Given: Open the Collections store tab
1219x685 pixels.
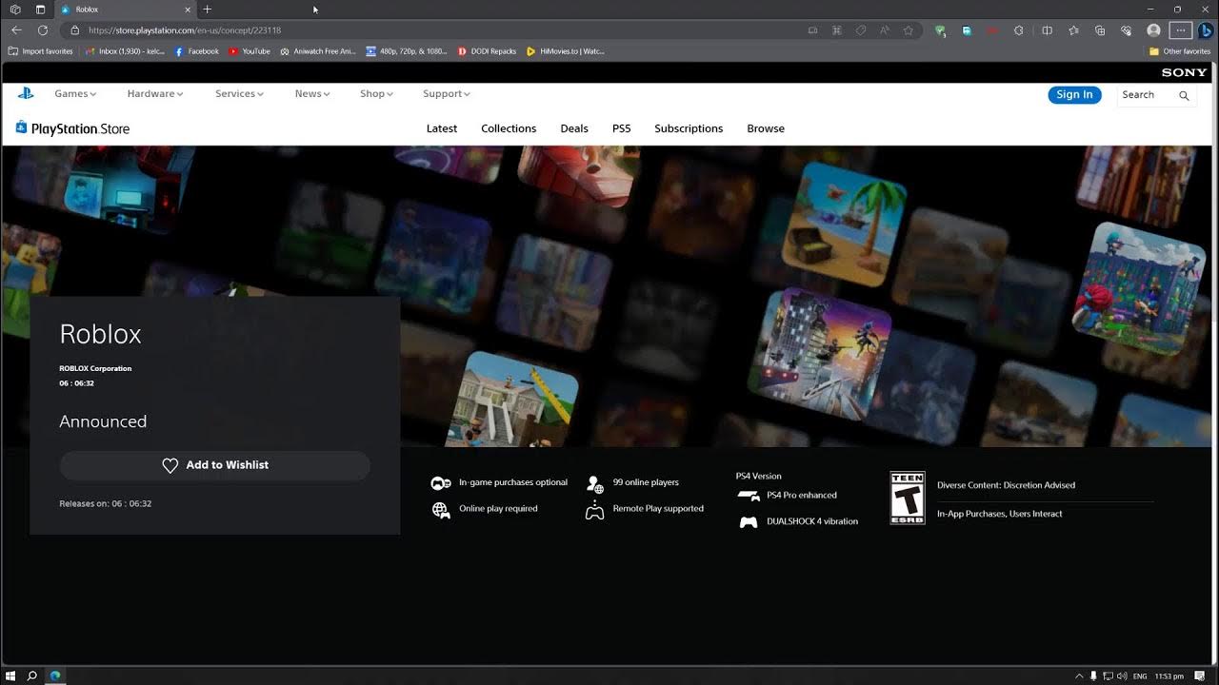Looking at the screenshot, I should [509, 128].
